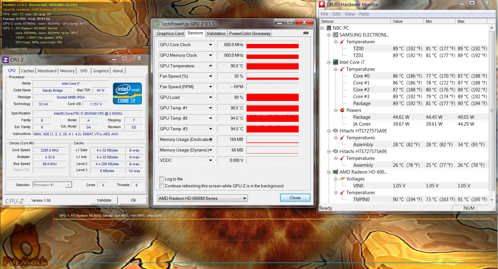The height and width of the screenshot is (269, 498).
Task: Select the first Hitachi hard drive icon
Action: pyautogui.click(x=336, y=131)
